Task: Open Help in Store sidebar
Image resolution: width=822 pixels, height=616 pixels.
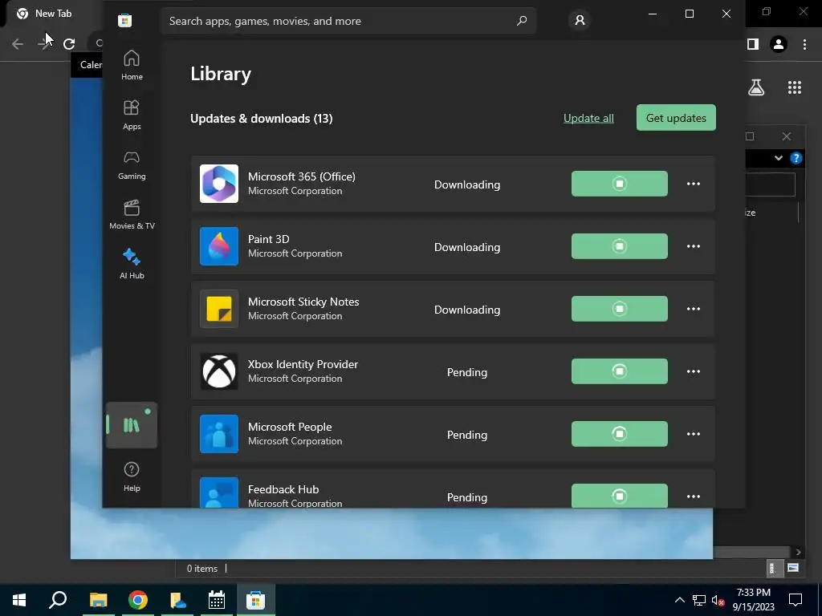Action: pos(132,476)
